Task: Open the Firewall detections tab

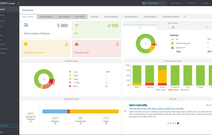Action: click(x=131, y=17)
